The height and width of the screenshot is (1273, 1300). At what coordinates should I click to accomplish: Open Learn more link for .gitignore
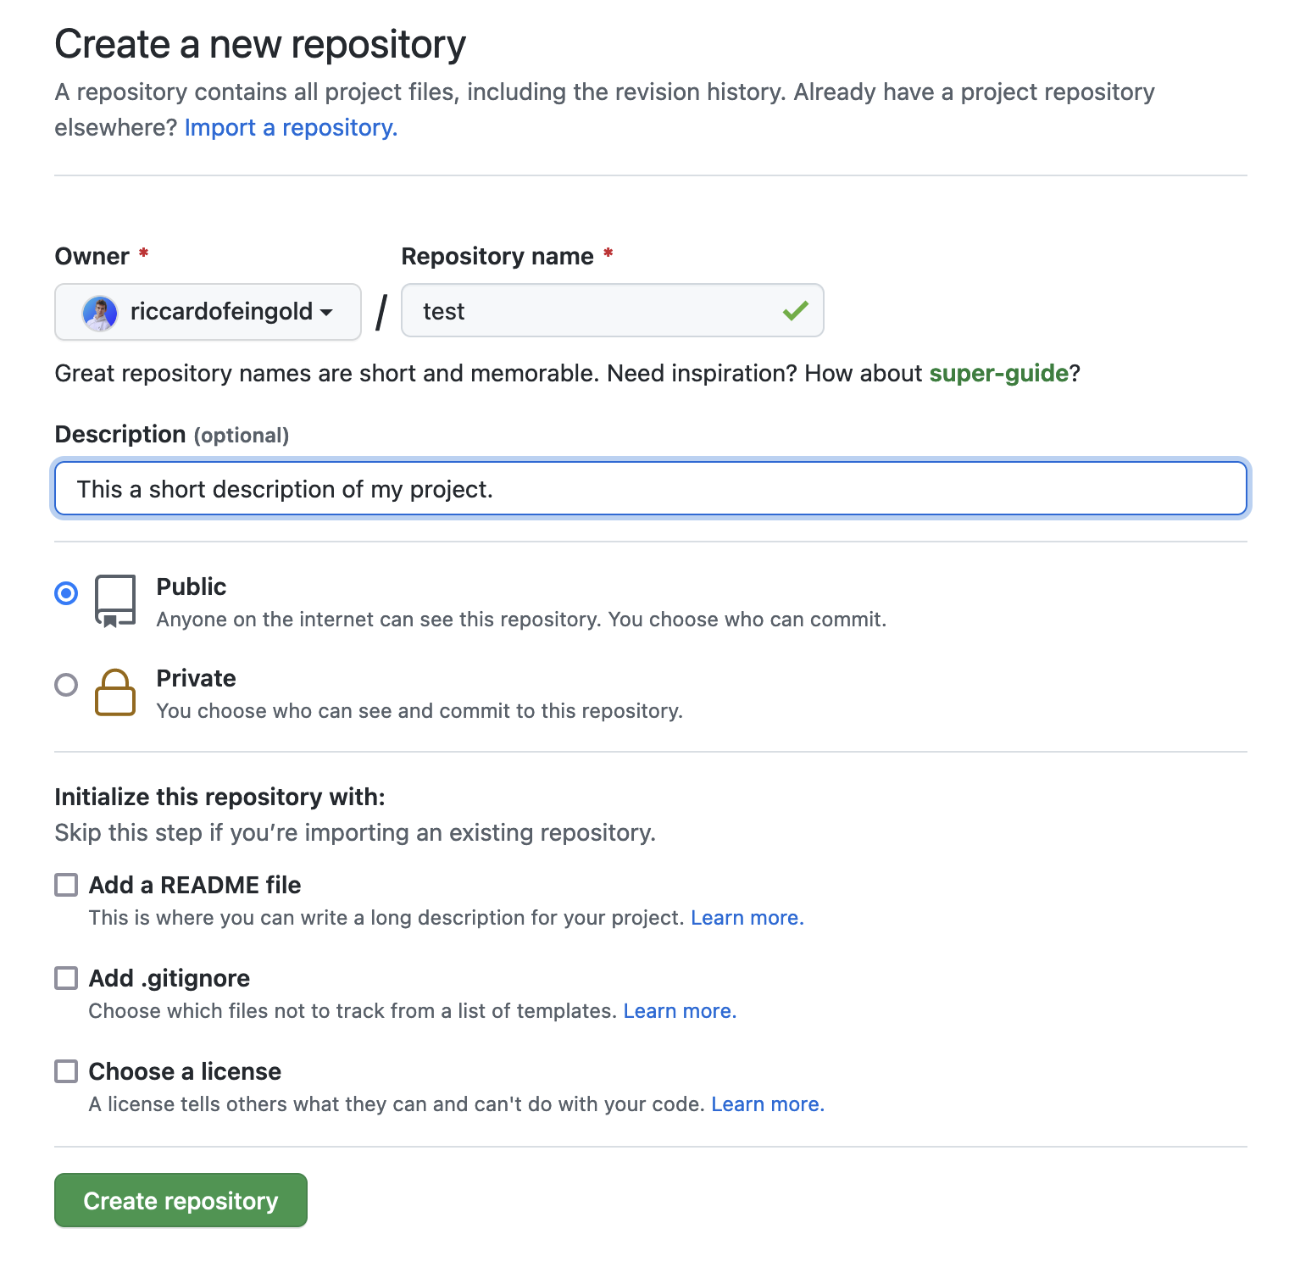click(x=680, y=1011)
